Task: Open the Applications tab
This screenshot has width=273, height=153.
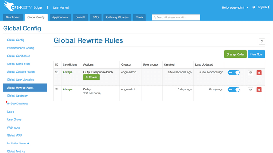Action: [x=60, y=17]
